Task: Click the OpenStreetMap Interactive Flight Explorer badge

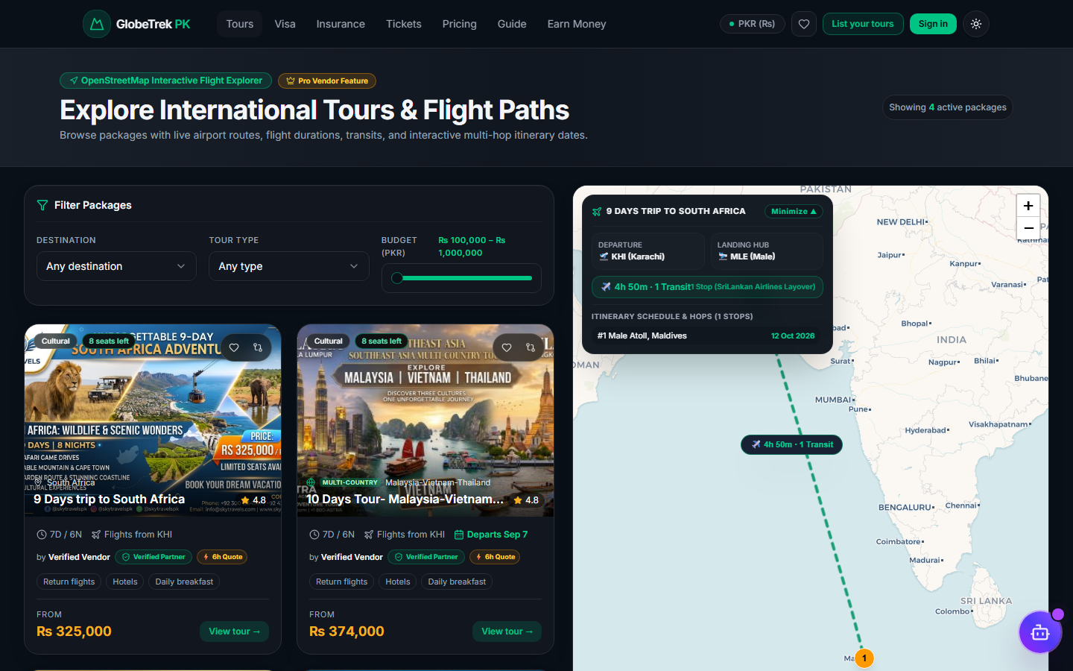Action: click(x=165, y=81)
